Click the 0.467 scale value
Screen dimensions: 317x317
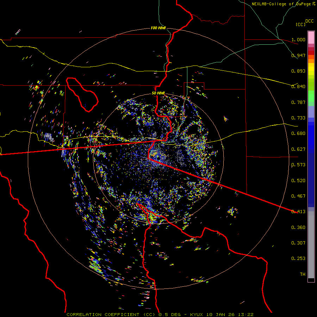(x=298, y=196)
